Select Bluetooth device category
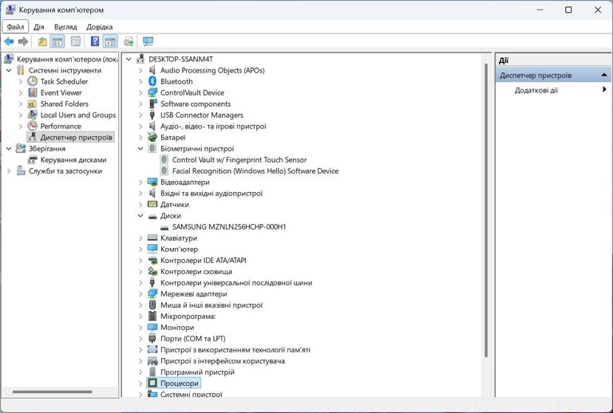613x413 pixels. pyautogui.click(x=176, y=81)
